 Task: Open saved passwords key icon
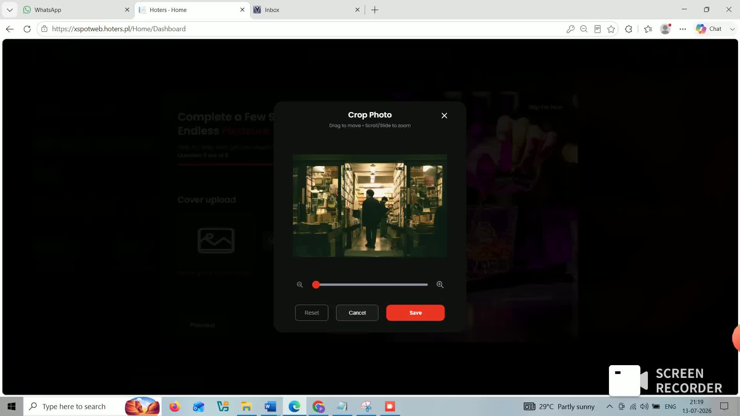(x=570, y=29)
